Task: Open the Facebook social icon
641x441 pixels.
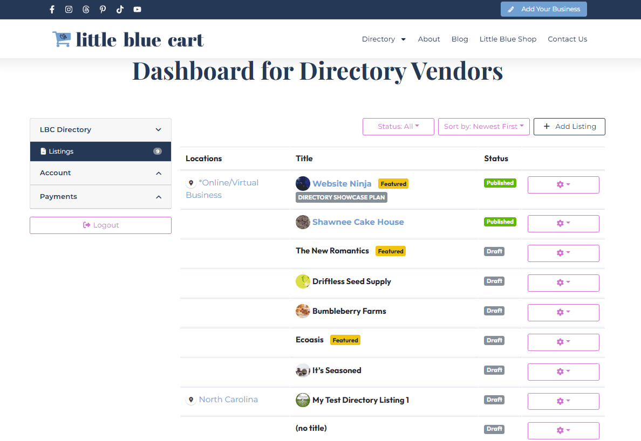Action: [x=52, y=9]
